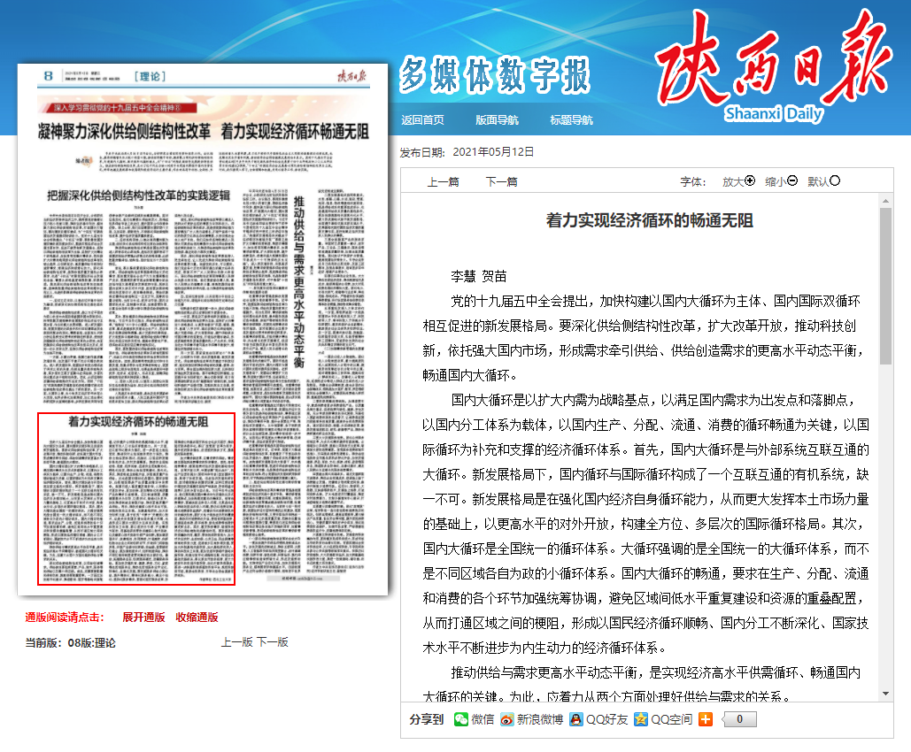Enlarge font with 放大 plus icon

point(750,180)
